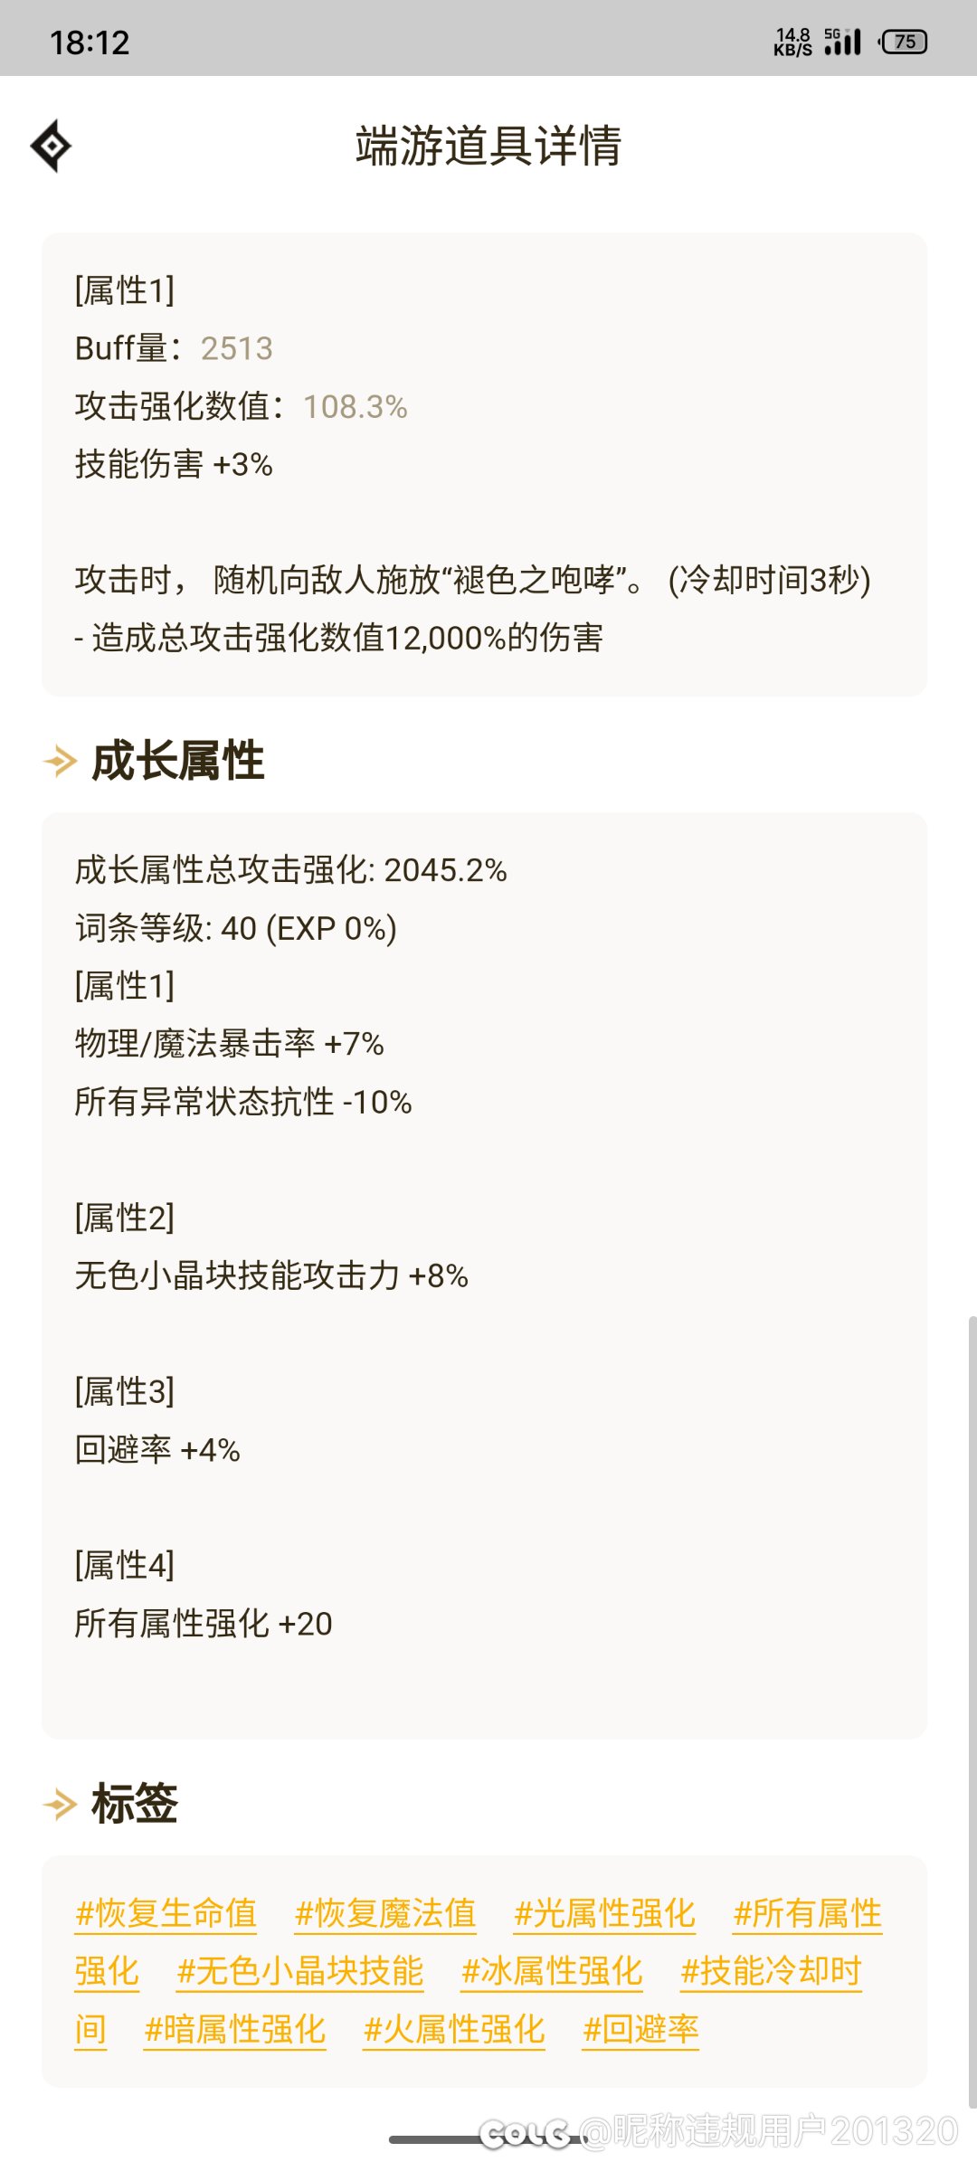Select the #火属性强化 tag
This screenshot has height=2171, width=977.
pos(454,2029)
